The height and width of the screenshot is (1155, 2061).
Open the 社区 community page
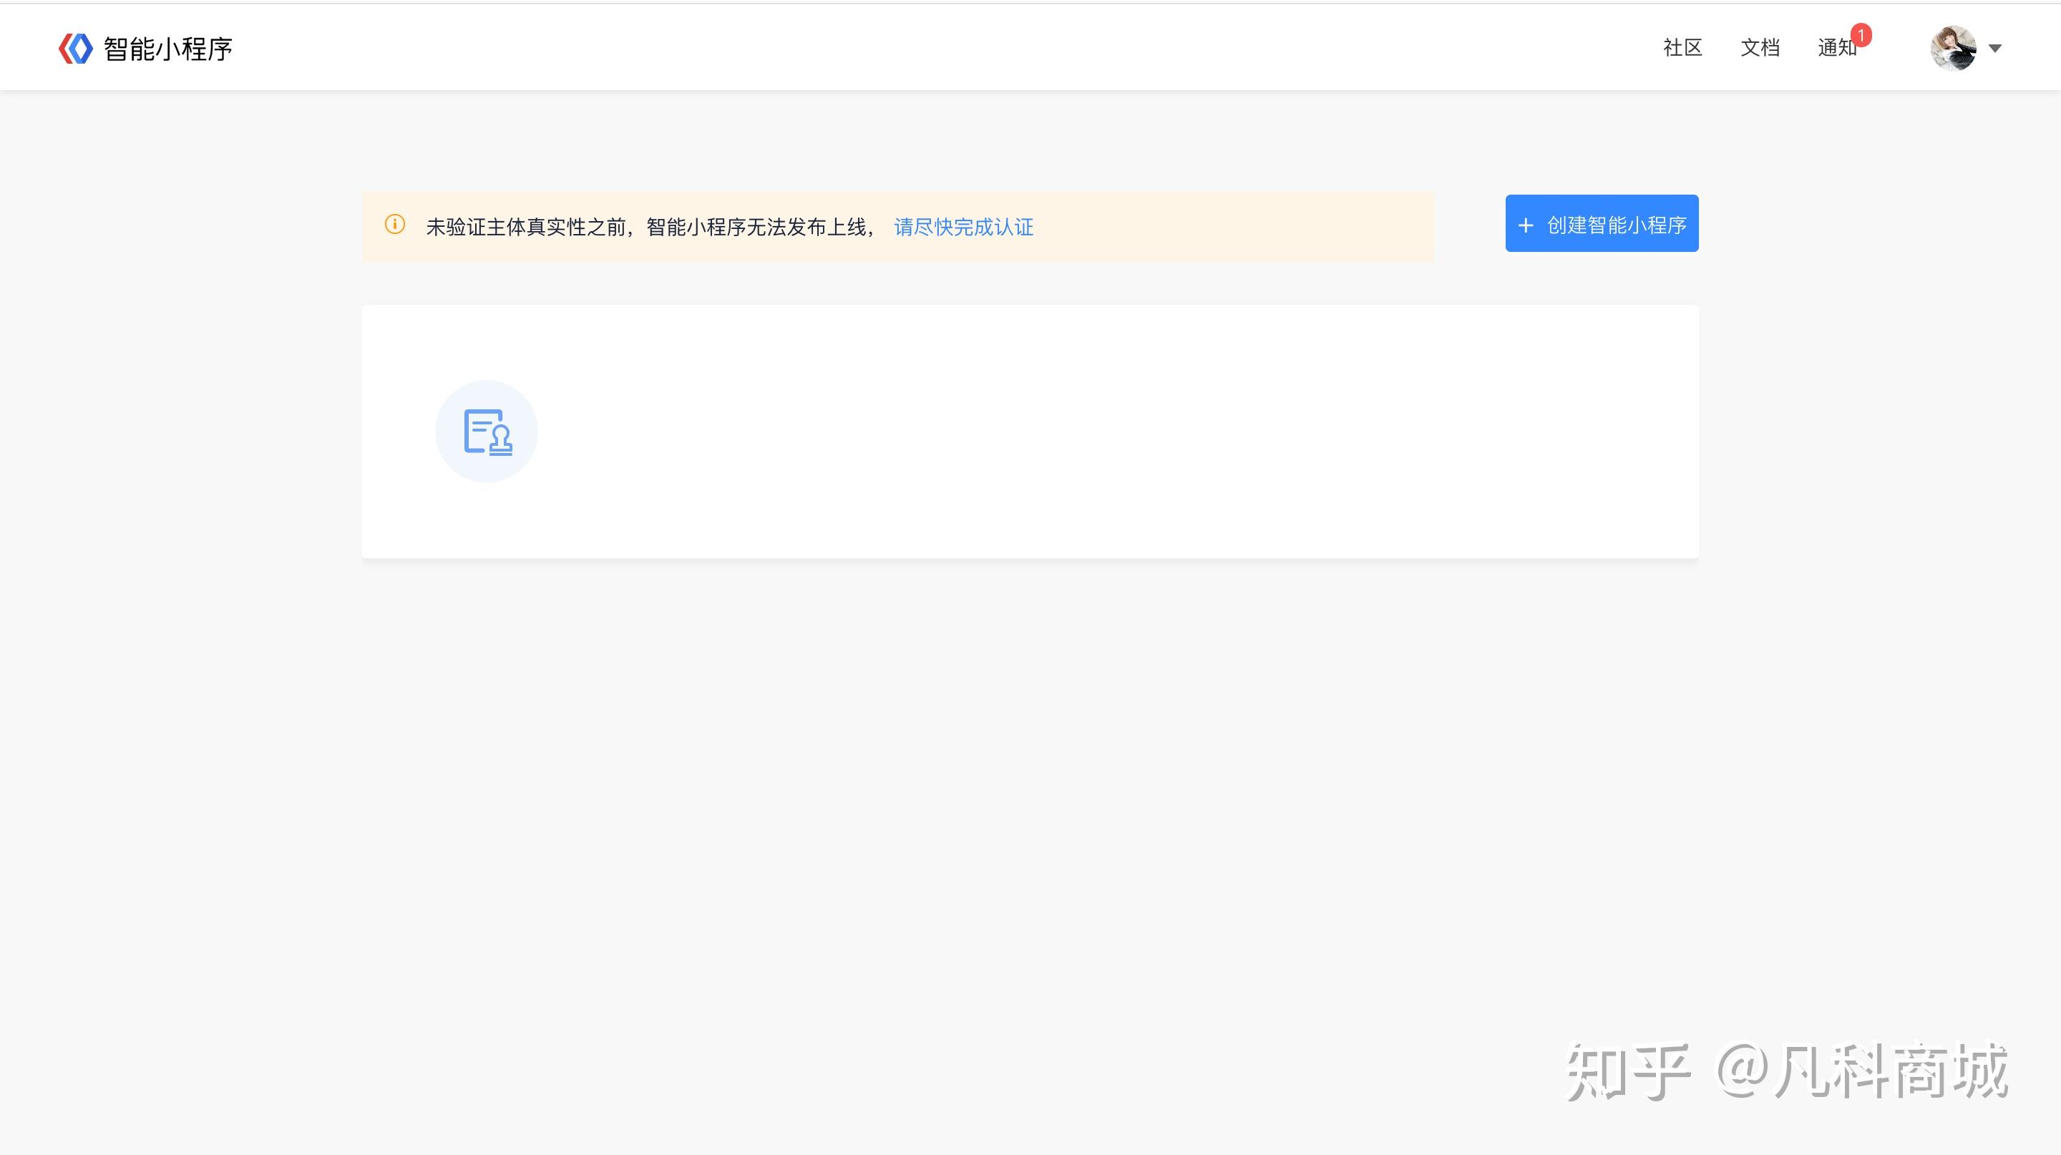pos(1682,48)
